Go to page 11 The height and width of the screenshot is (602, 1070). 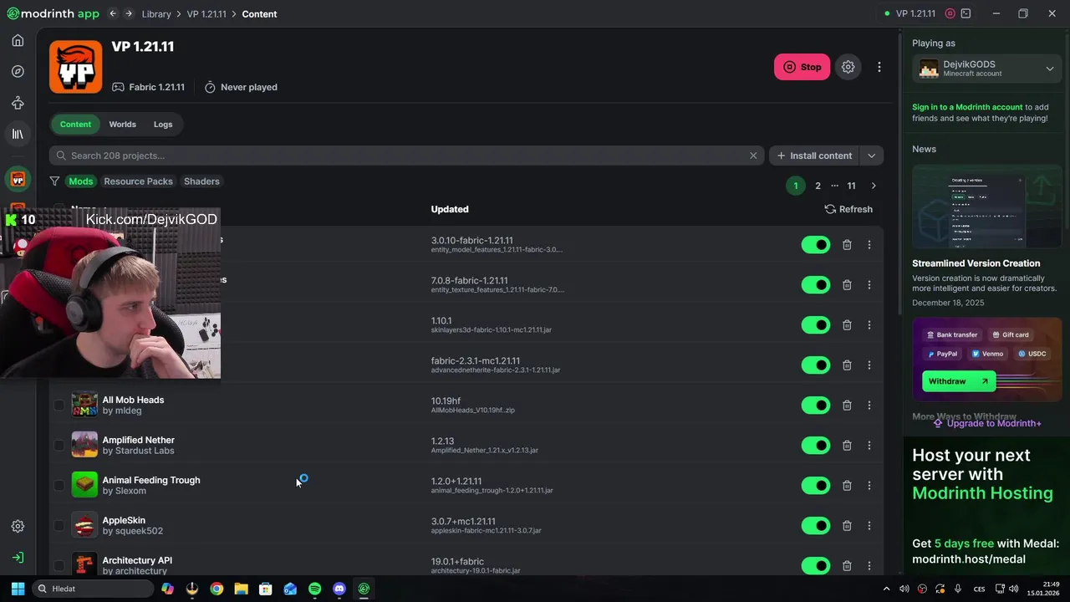(x=851, y=186)
